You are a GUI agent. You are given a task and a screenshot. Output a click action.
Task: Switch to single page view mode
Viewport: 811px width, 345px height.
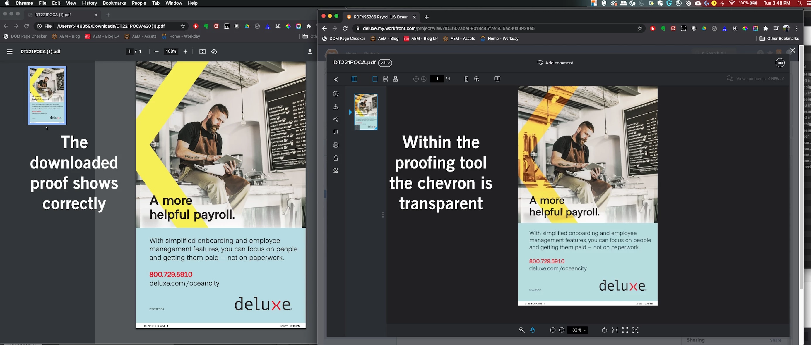[375, 79]
